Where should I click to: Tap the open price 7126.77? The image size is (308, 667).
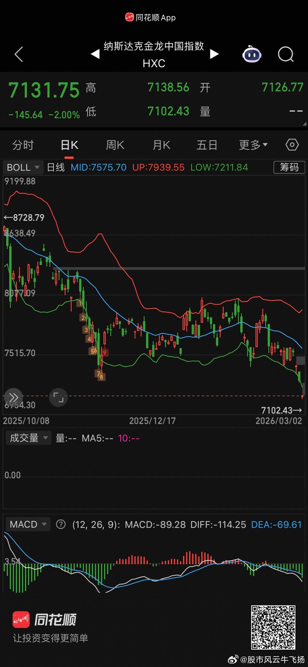coord(283,87)
